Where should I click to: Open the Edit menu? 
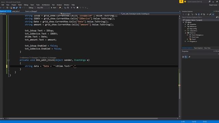point(3,5)
